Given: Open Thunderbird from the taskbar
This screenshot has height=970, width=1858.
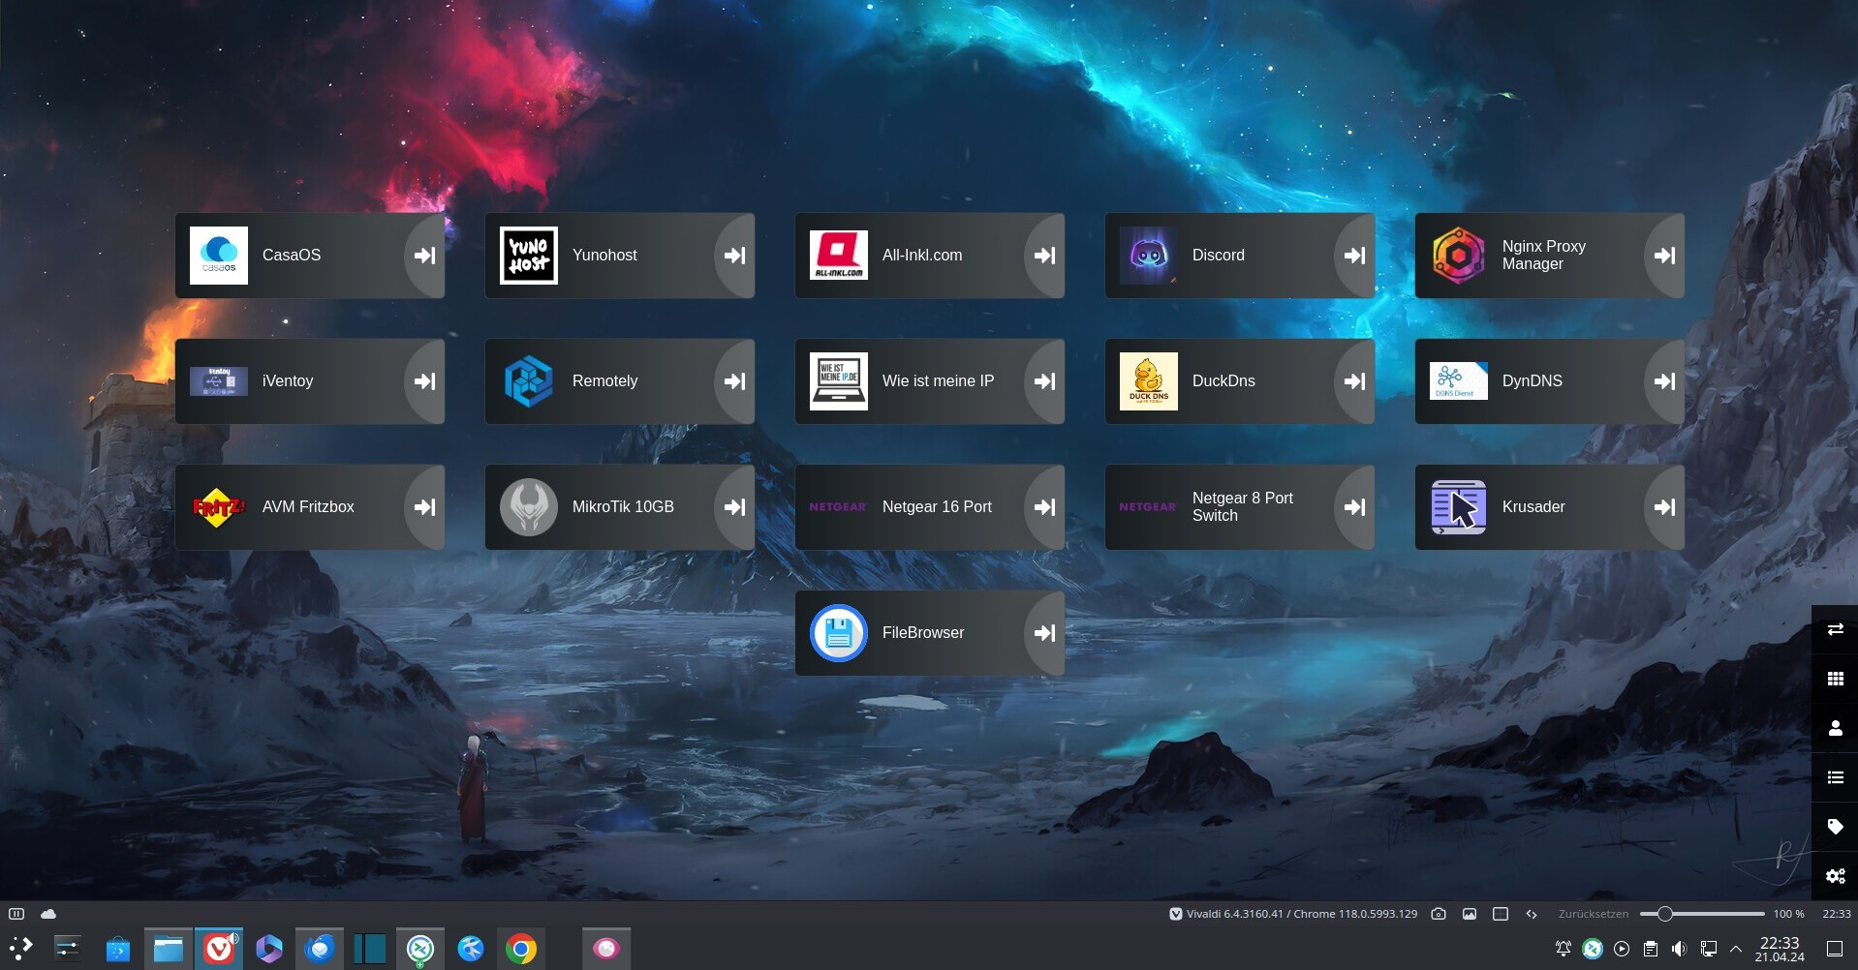Looking at the screenshot, I should click(320, 949).
